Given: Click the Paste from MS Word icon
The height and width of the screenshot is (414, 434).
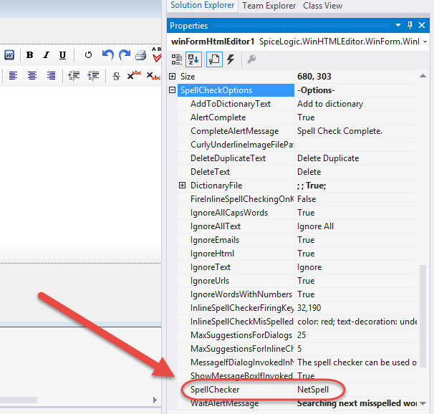Looking at the screenshot, I should click(x=9, y=55).
